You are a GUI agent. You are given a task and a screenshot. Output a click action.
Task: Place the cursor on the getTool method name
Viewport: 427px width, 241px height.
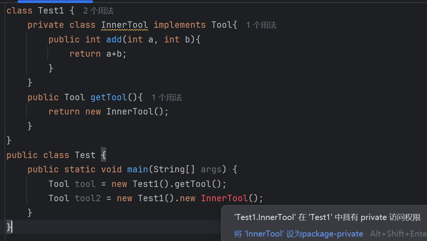(109, 98)
